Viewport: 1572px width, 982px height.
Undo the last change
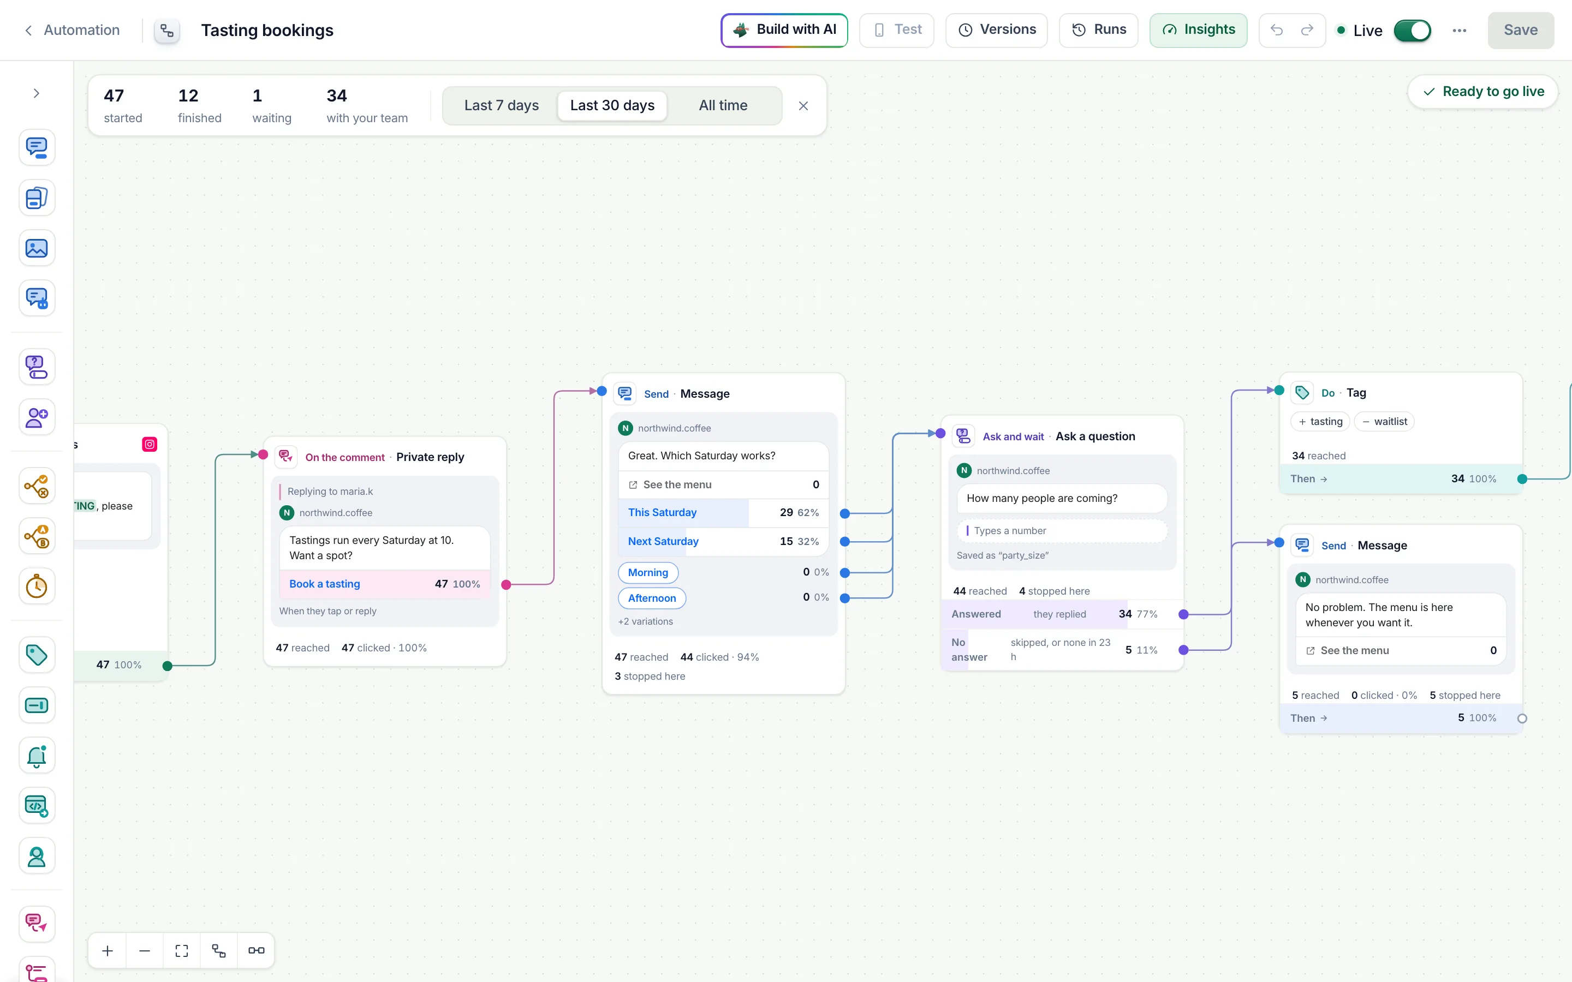click(x=1277, y=31)
